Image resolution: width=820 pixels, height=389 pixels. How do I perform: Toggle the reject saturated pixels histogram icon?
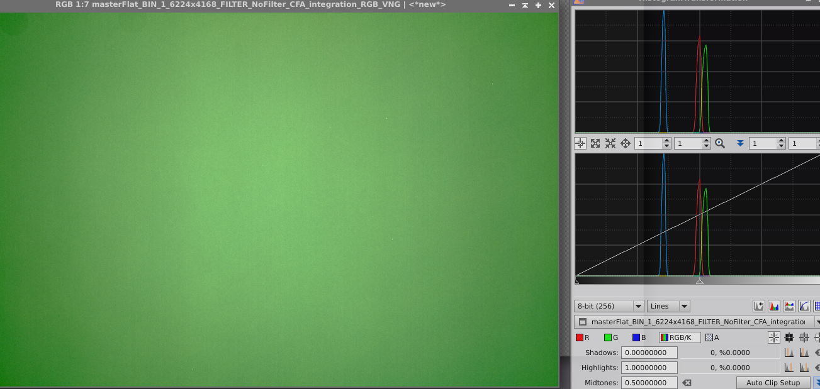tap(759, 306)
